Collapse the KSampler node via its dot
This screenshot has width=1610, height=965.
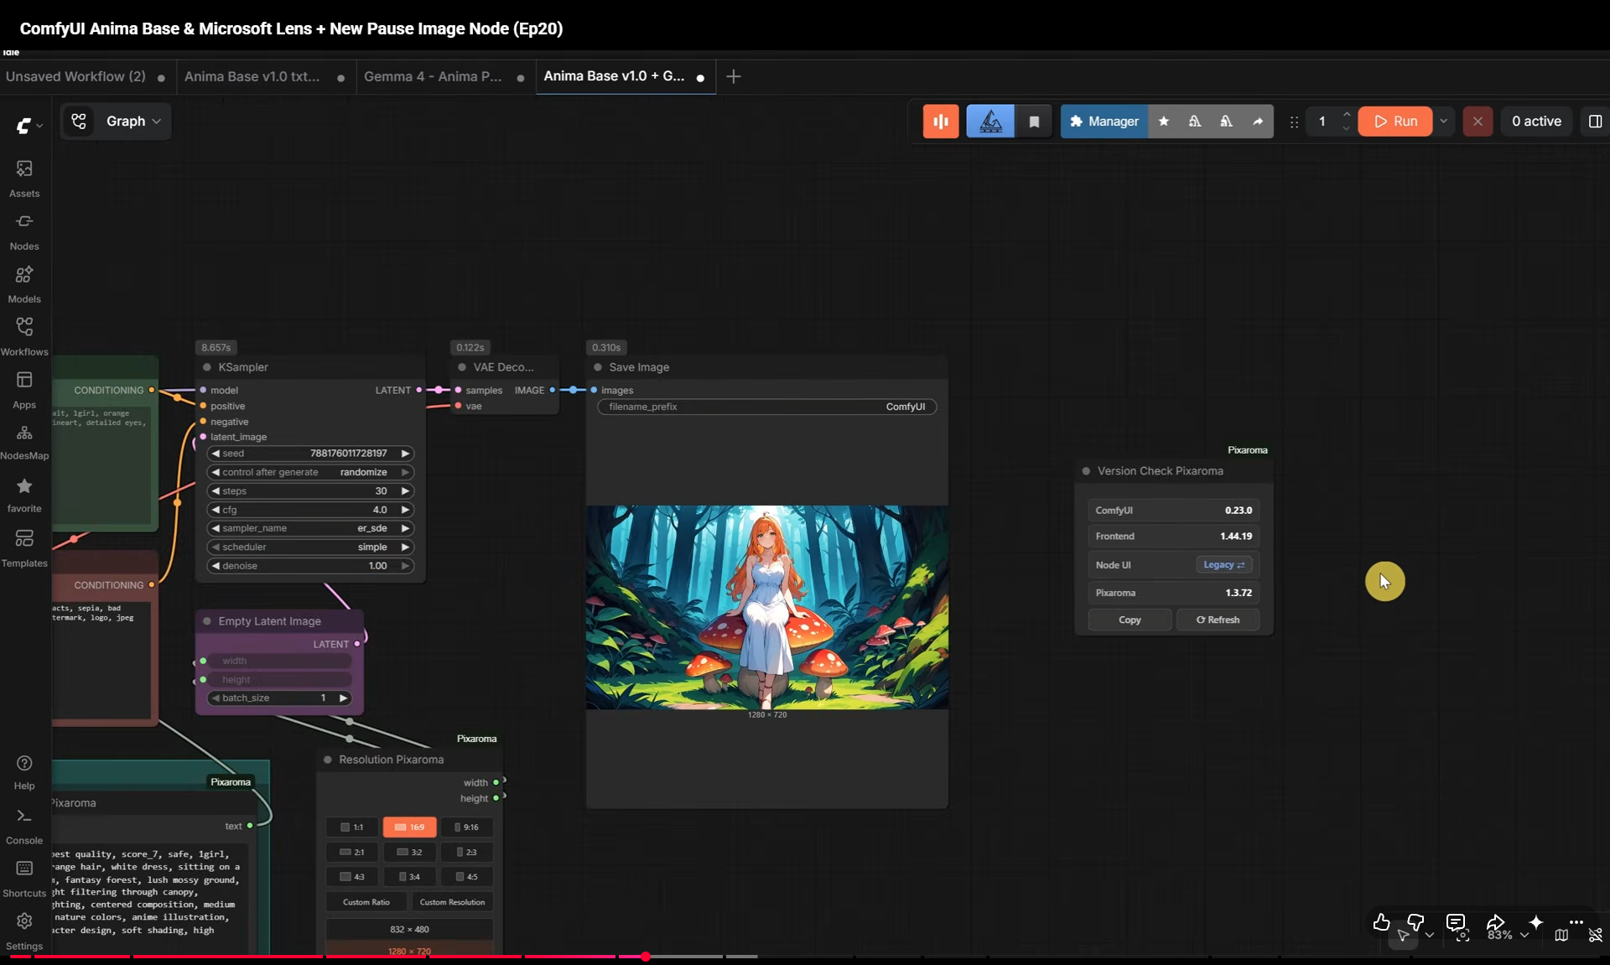[x=207, y=367]
